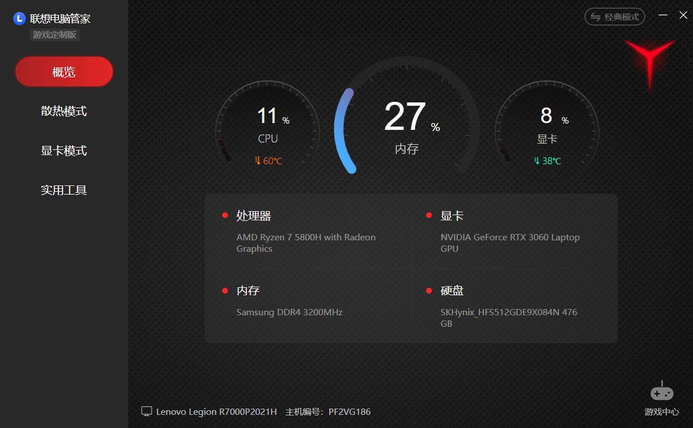Click the 38℃ GPU temperature reading

click(552, 161)
